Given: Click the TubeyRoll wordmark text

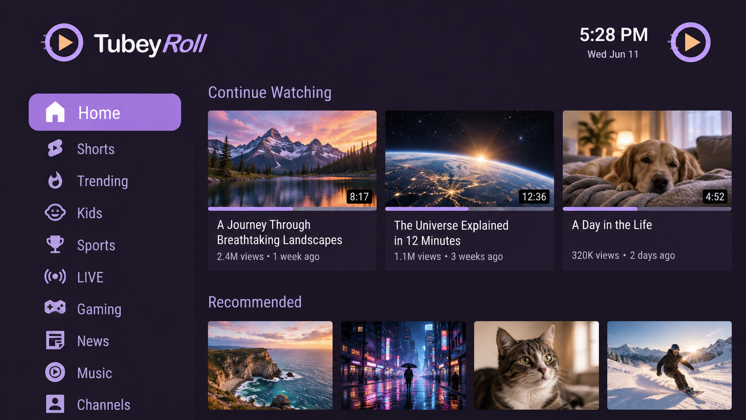Looking at the screenshot, I should [150, 44].
